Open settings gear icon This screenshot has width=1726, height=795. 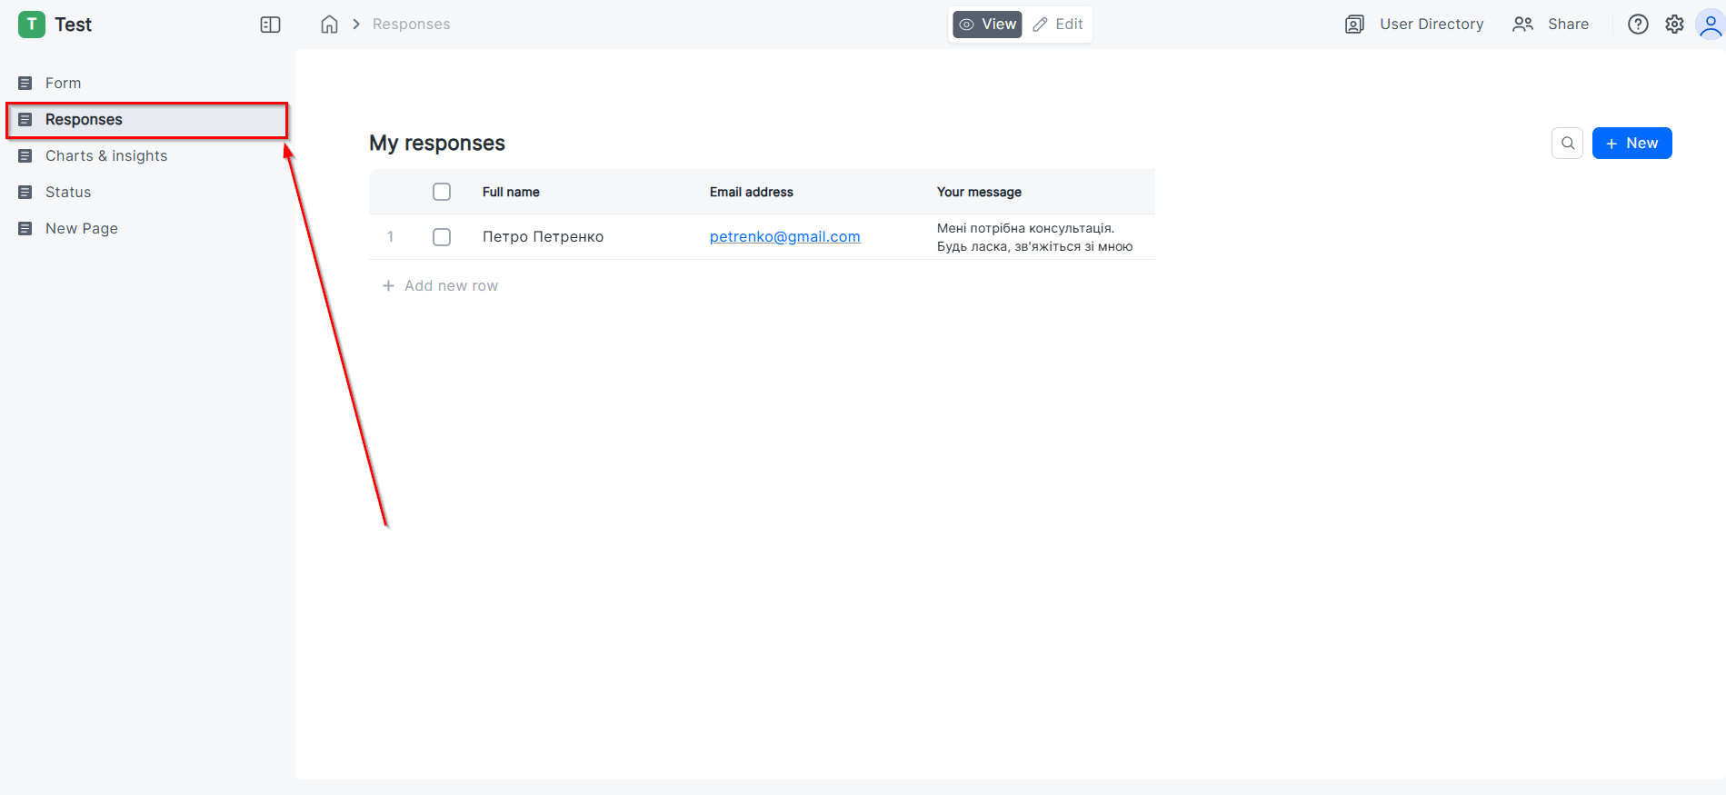pos(1674,25)
